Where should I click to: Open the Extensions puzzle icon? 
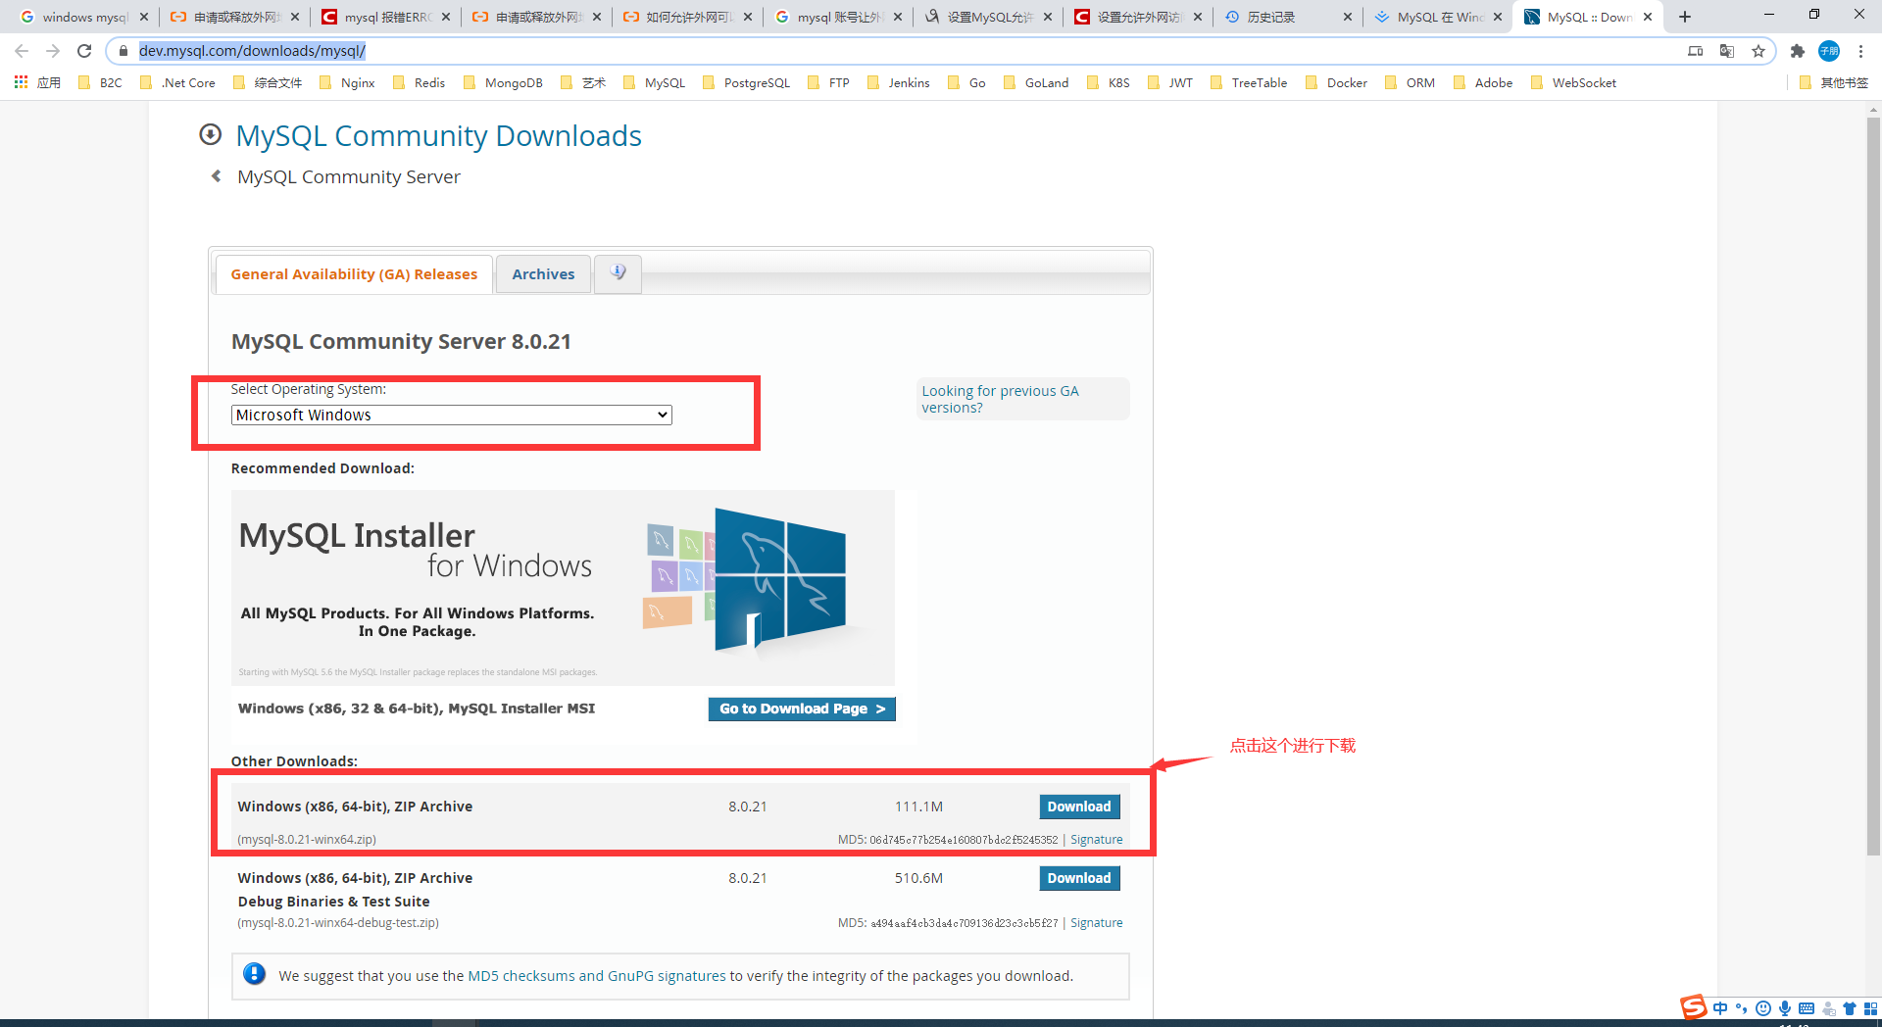tap(1798, 51)
